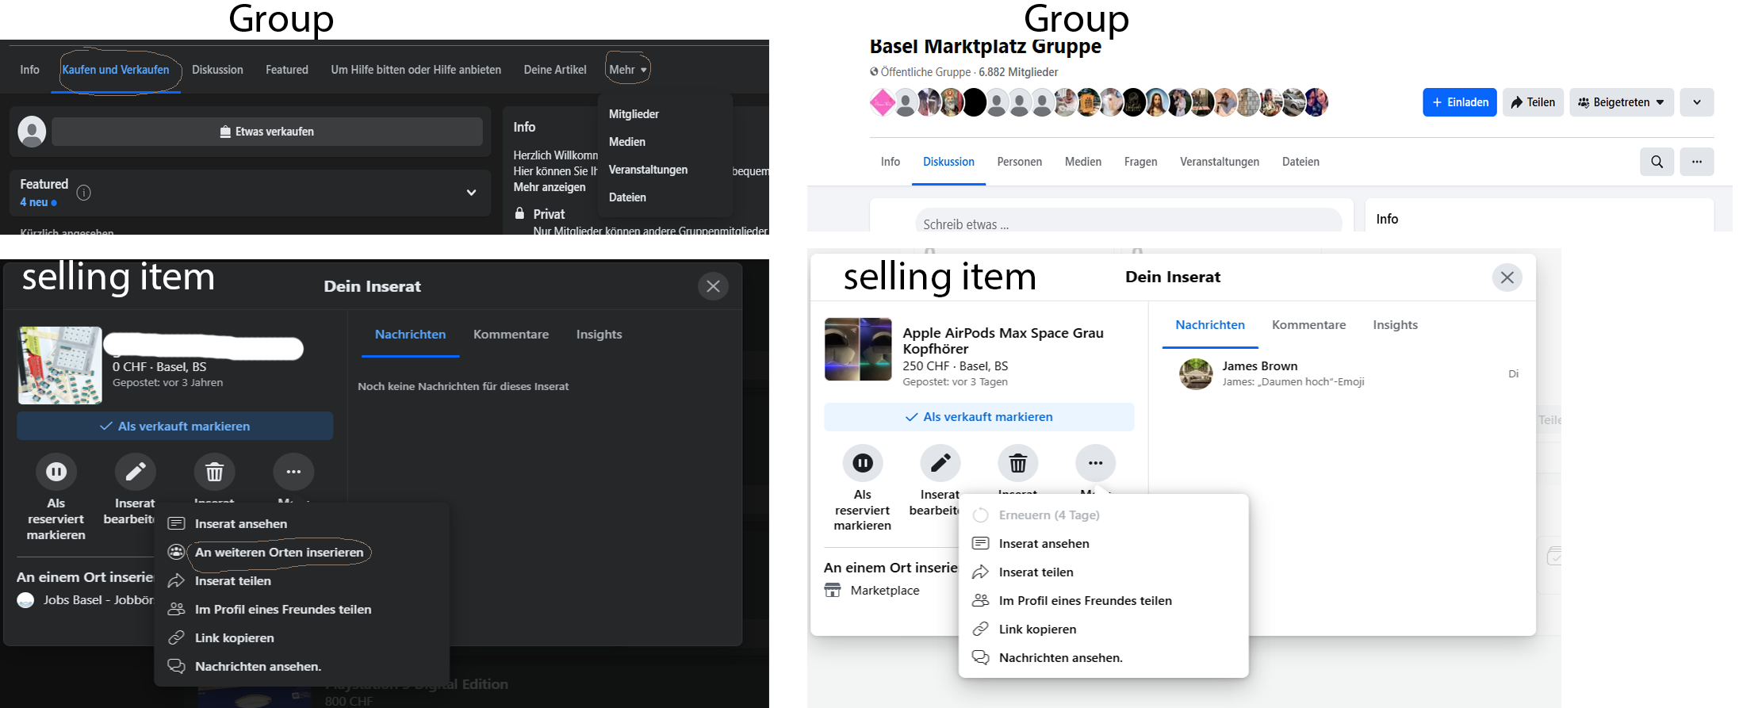Click the Etwas verkaufen button

pos(267,132)
